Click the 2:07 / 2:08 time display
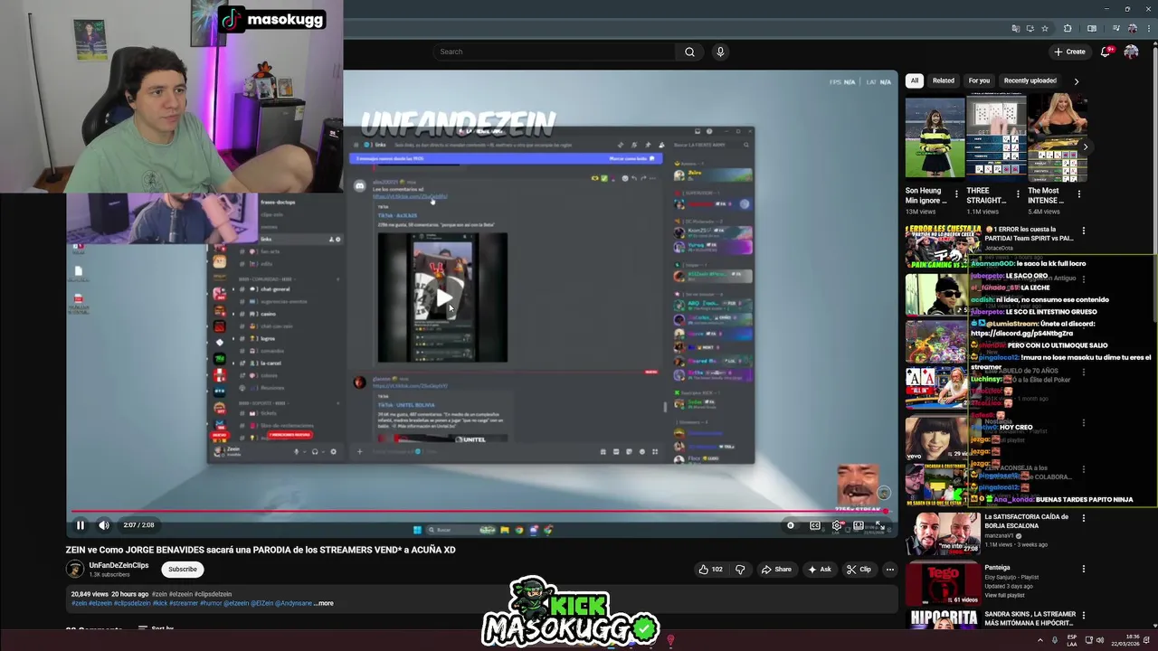Image resolution: width=1158 pixels, height=651 pixels. tap(138, 525)
